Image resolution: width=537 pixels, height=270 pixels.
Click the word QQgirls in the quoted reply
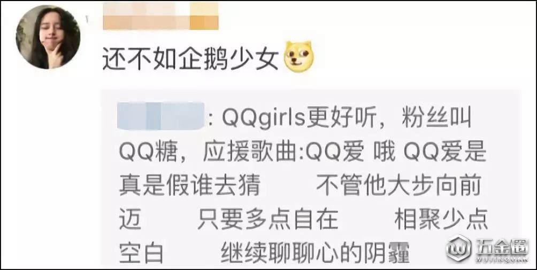click(264, 118)
